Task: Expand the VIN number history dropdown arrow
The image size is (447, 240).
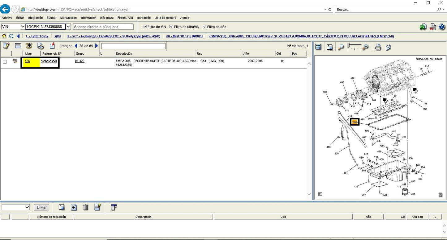Action: point(68,27)
